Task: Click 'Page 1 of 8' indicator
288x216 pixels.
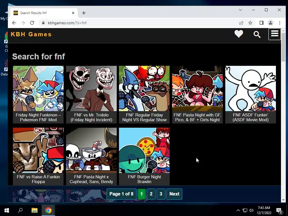Action: click(x=121, y=194)
